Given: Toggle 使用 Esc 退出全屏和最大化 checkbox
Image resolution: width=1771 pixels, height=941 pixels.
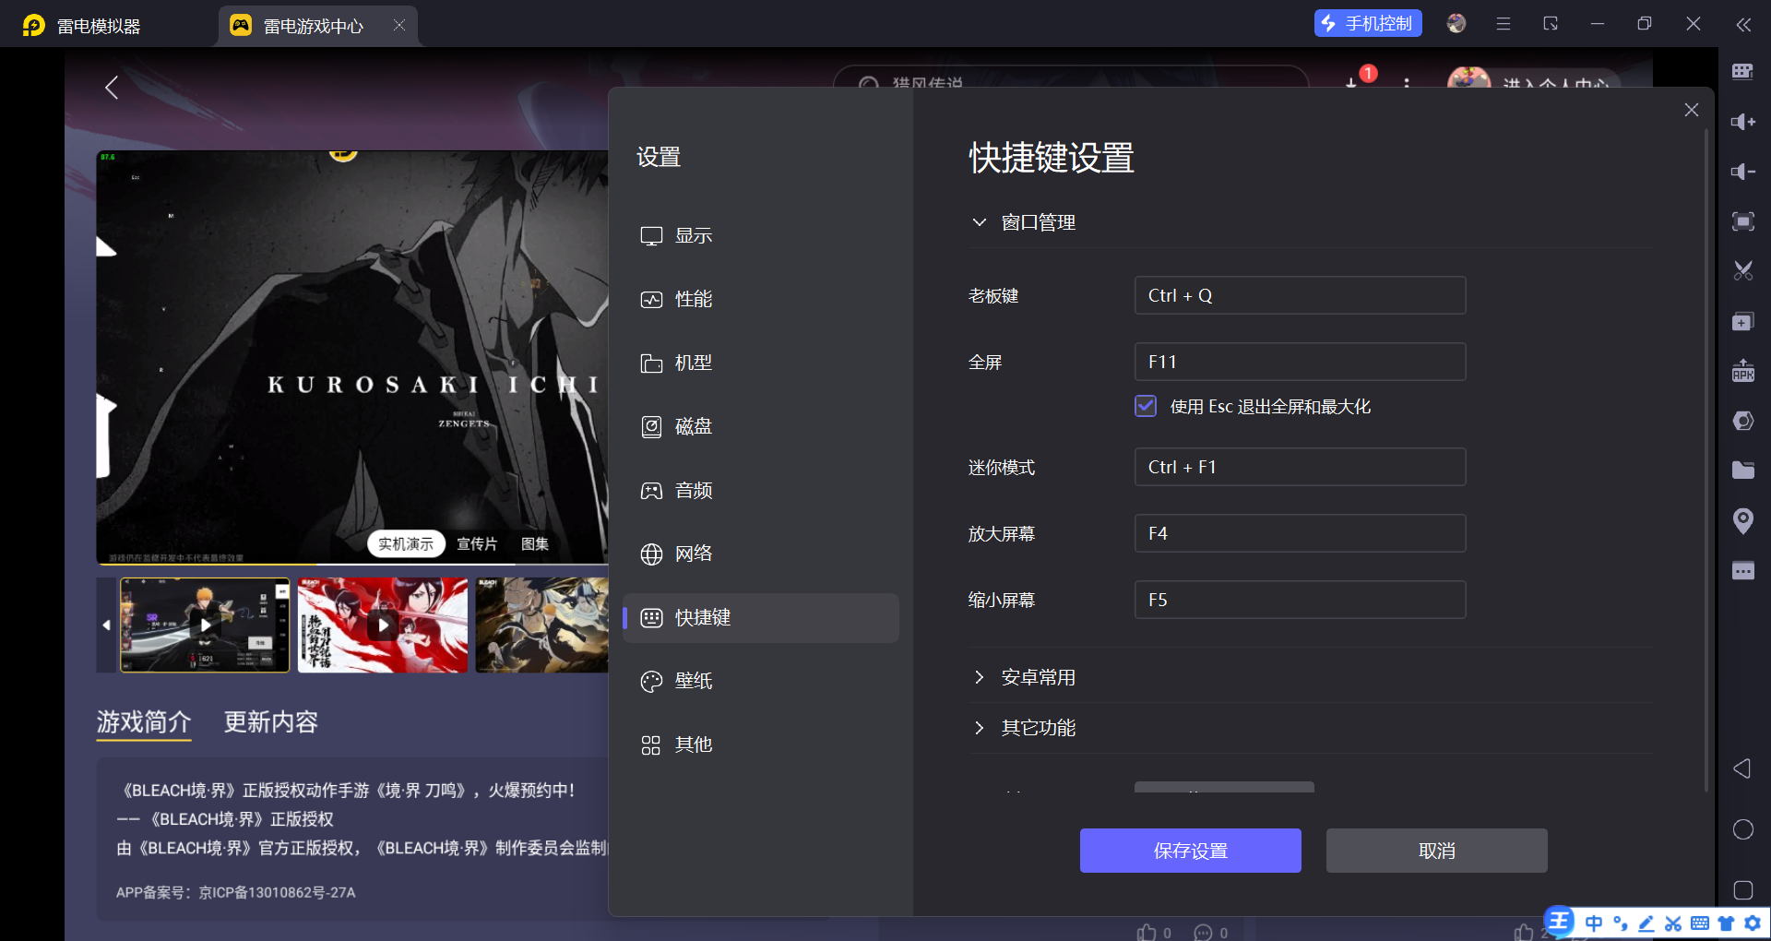Looking at the screenshot, I should click(1146, 406).
